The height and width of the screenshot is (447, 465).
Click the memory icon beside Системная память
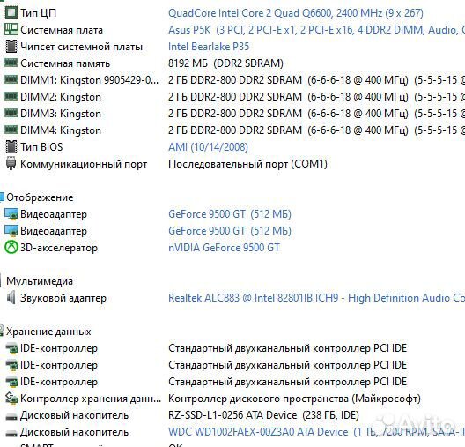pyautogui.click(x=11, y=63)
